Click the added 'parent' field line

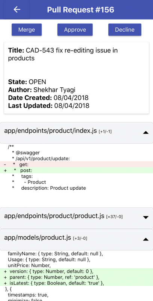pos(76,277)
